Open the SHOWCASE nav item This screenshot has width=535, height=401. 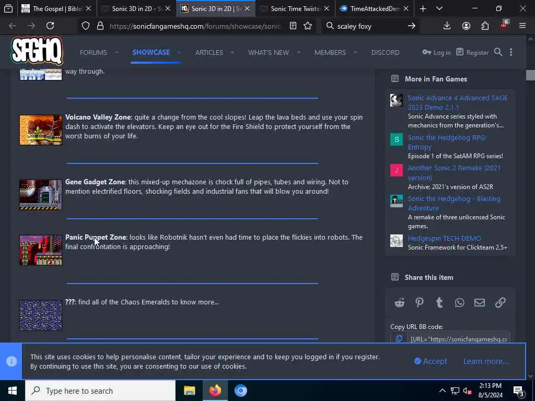151,52
